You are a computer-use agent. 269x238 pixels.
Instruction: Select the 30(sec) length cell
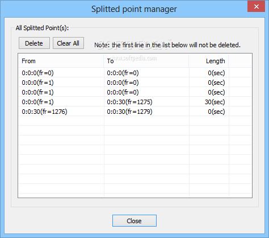[215, 102]
